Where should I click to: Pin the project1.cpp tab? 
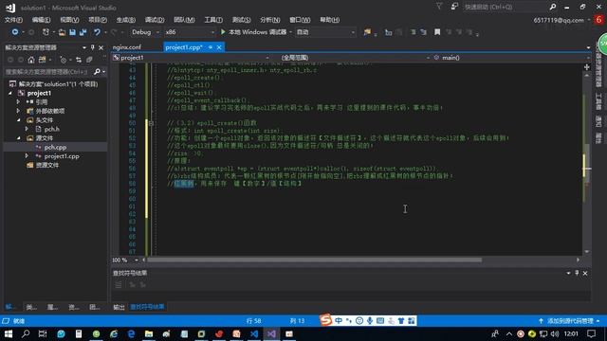[x=211, y=47]
